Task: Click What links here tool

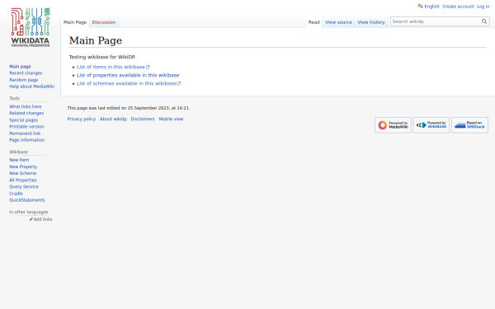Action: [26, 106]
